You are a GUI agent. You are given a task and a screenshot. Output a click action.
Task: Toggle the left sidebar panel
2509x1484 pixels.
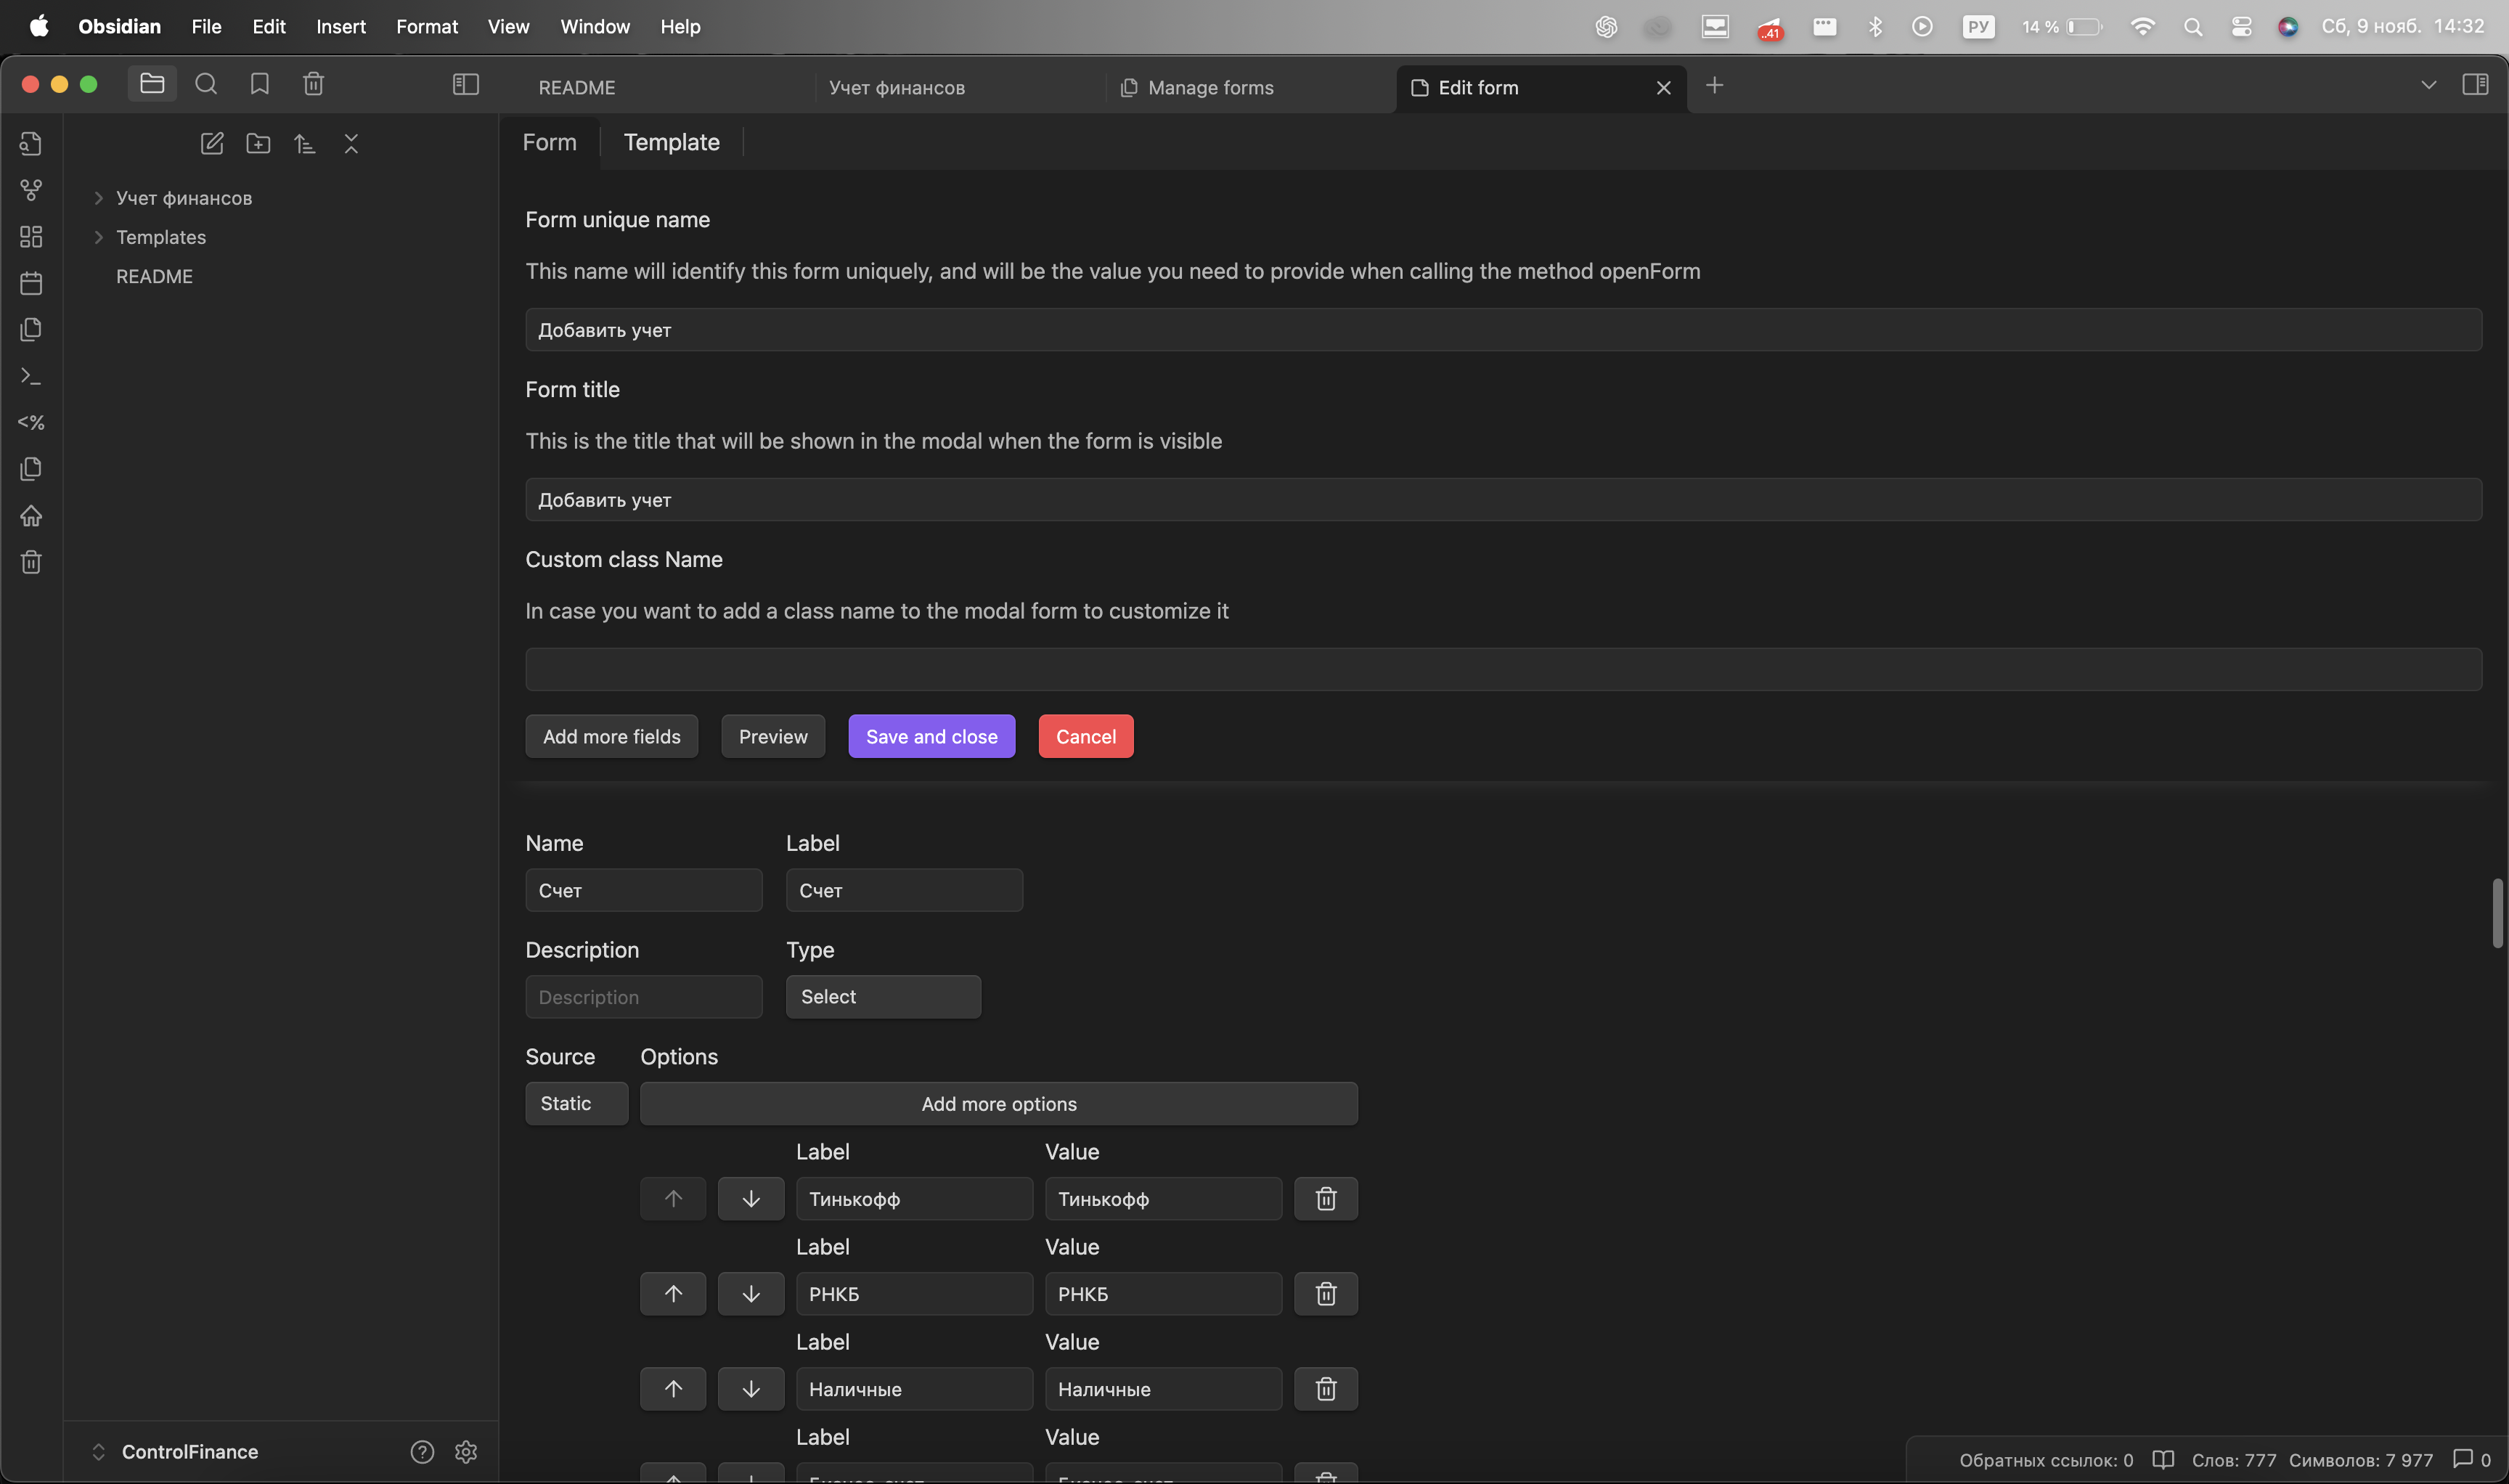point(466,85)
